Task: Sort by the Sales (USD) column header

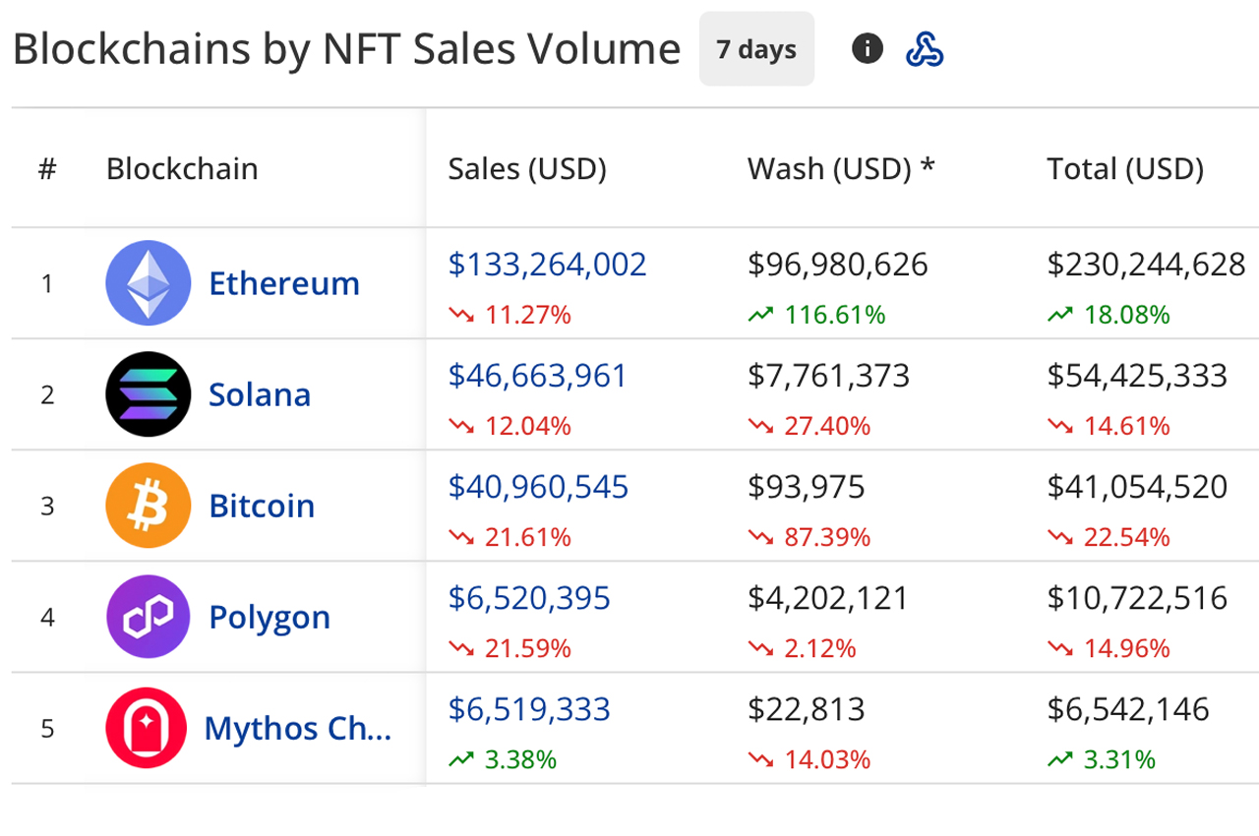Action: coord(527,168)
